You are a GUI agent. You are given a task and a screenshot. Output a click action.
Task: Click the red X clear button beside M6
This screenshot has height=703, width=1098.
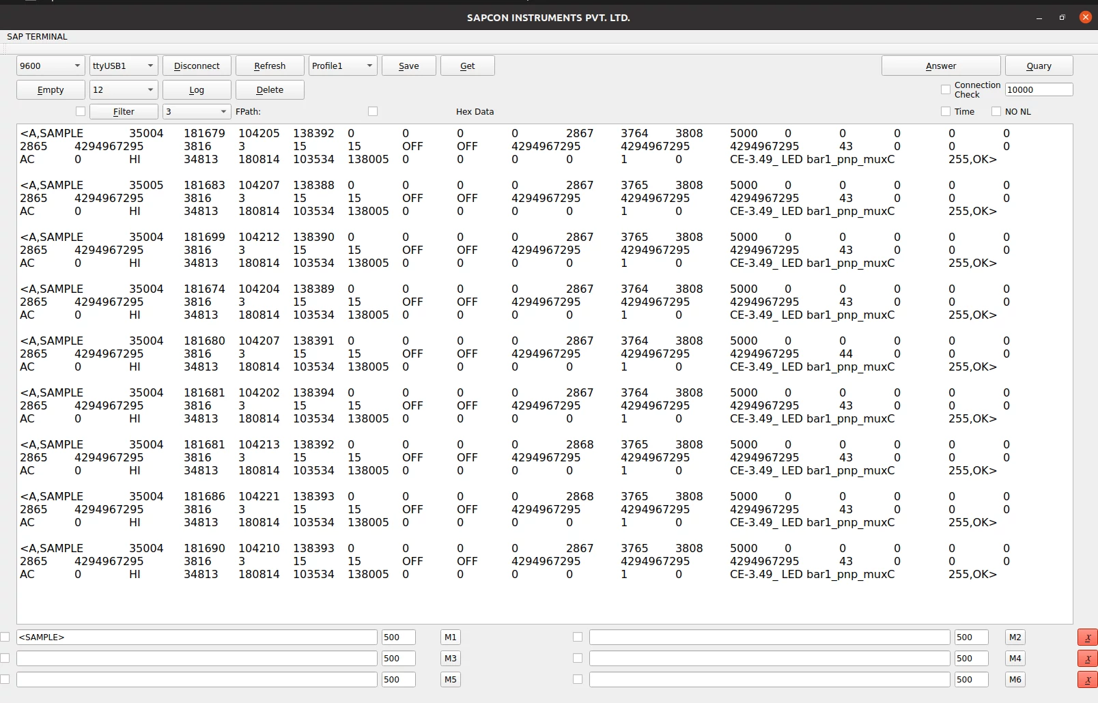[x=1087, y=680]
